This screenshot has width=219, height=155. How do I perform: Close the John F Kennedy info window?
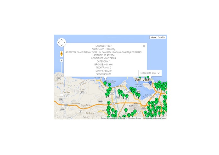pos(144,46)
